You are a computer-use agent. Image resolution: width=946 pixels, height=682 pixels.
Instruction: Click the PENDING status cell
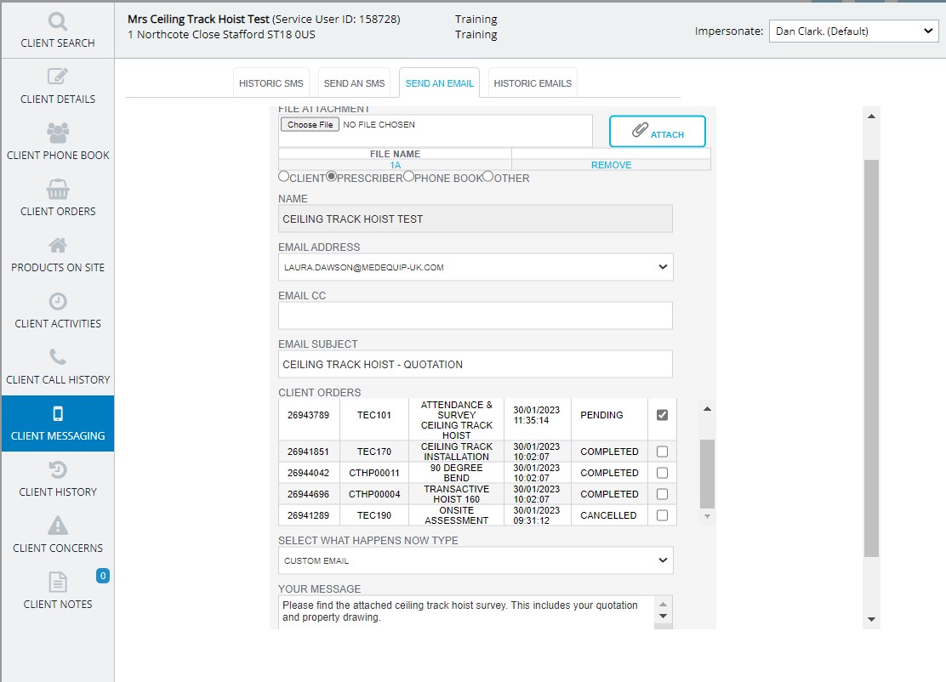coord(609,416)
